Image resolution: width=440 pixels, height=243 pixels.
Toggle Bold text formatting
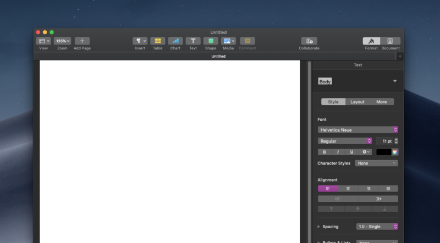click(x=324, y=152)
